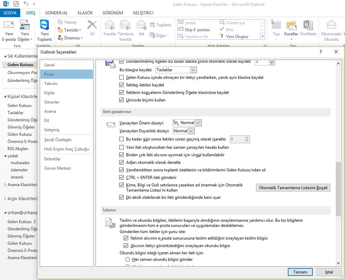
Task: Toggle missing attachment warning checkbox
Action: [x=121, y=197]
